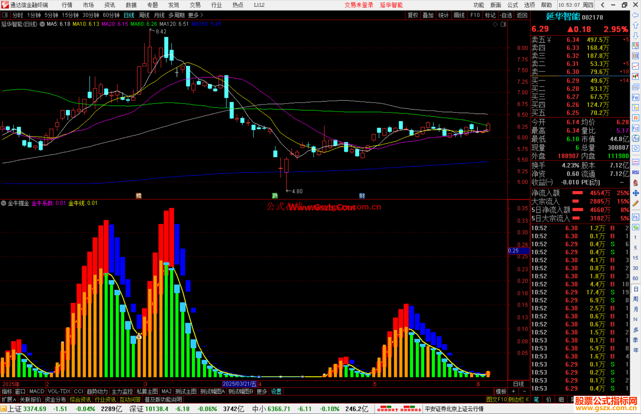Open the 资讯 menu
This screenshot has width=641, height=414.
(x=110, y=5)
